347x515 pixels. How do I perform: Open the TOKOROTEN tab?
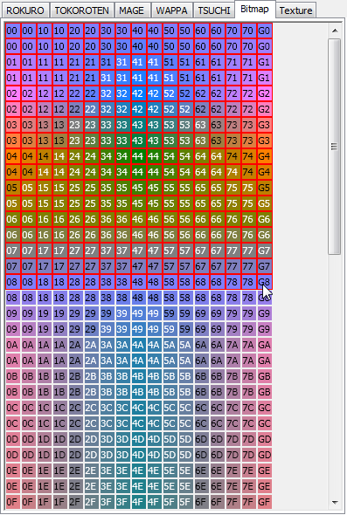pyautogui.click(x=81, y=10)
